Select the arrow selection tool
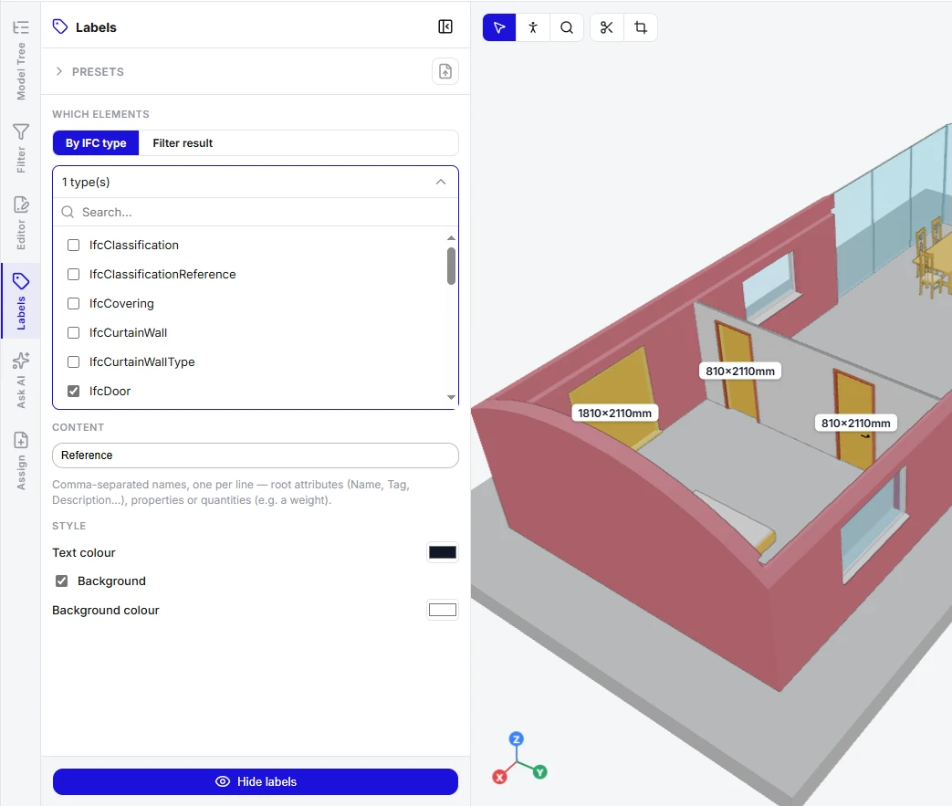 click(x=499, y=27)
